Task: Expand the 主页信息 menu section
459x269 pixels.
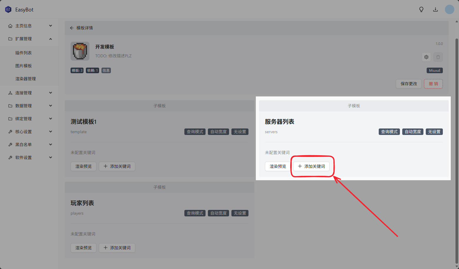Action: coord(29,26)
